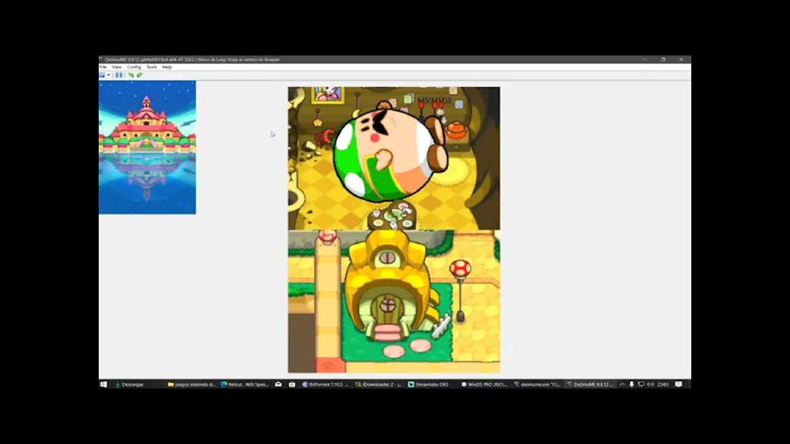Expand the Open ROM dropdown arrow
The height and width of the screenshot is (444, 790).
[109, 75]
